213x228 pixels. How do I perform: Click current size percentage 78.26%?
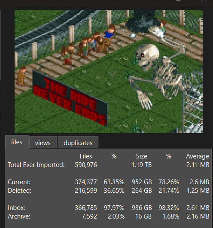169,182
